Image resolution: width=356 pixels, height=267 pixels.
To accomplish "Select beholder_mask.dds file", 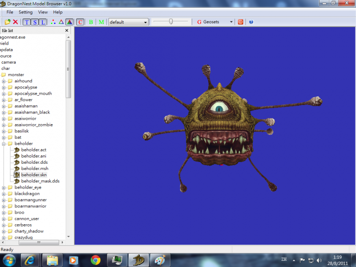I will [40, 181].
